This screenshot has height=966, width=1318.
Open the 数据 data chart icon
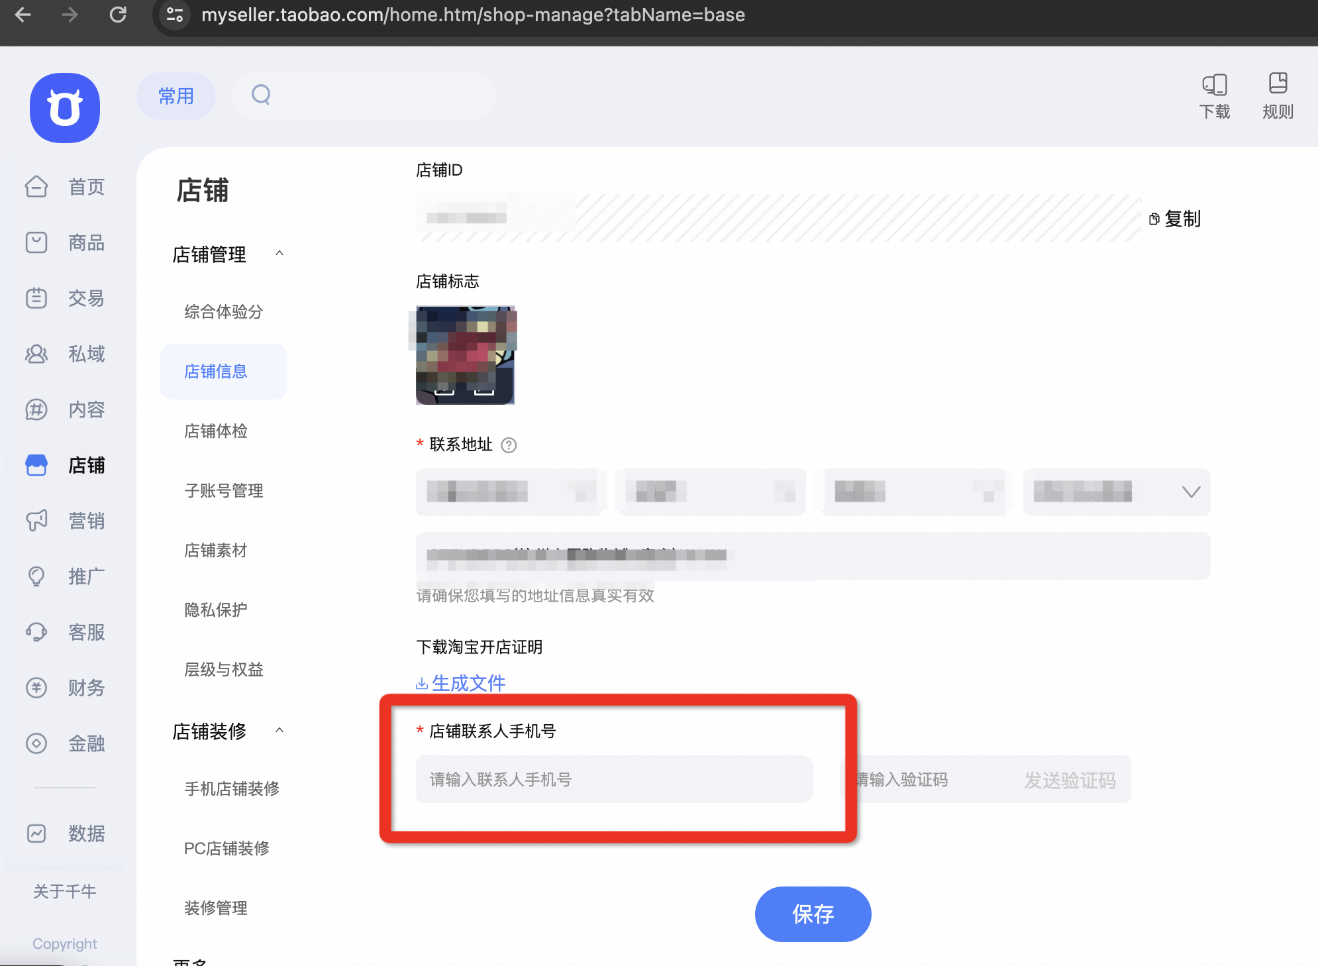(36, 833)
